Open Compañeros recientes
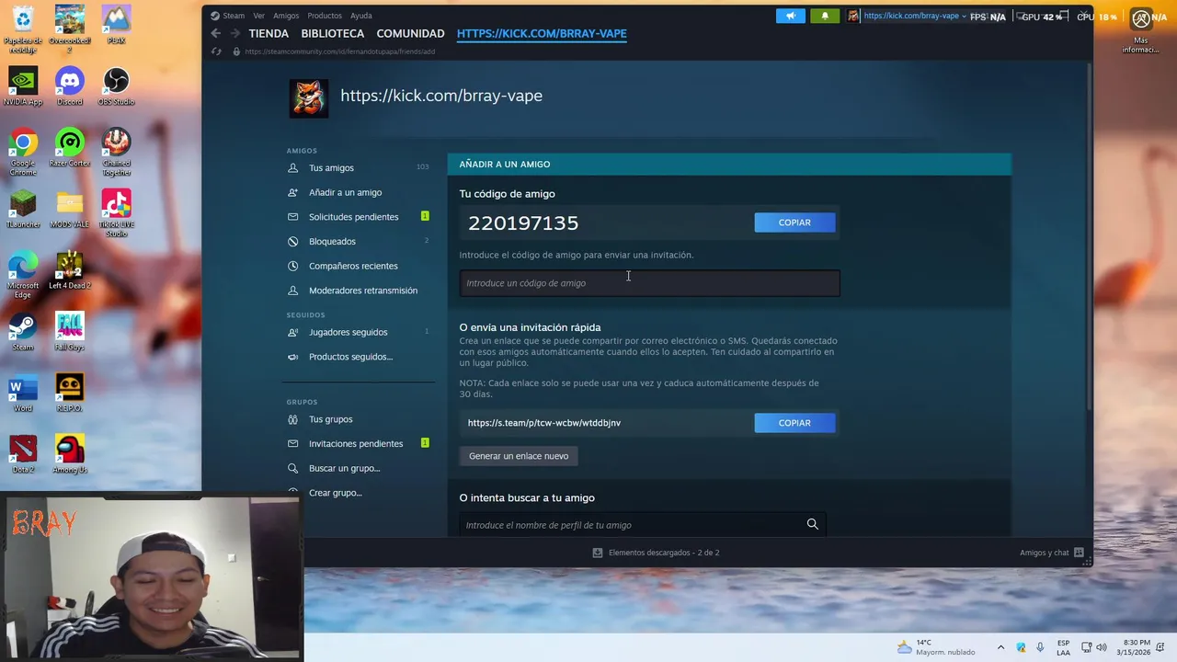Screen dimensions: 1177x662 coord(353,266)
